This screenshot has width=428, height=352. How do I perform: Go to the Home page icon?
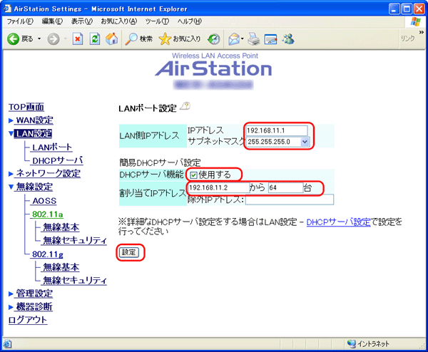[112, 38]
